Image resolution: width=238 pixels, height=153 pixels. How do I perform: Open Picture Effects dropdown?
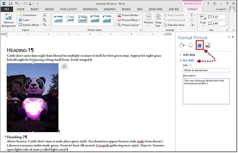point(129,20)
